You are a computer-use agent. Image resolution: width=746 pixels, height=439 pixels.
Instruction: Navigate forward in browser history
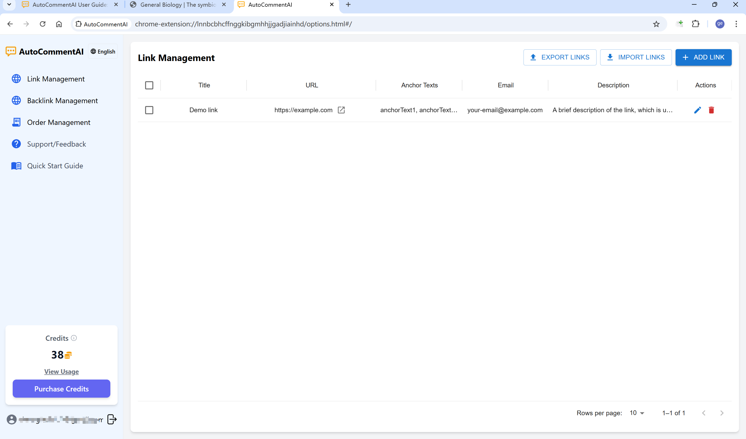[26, 24]
